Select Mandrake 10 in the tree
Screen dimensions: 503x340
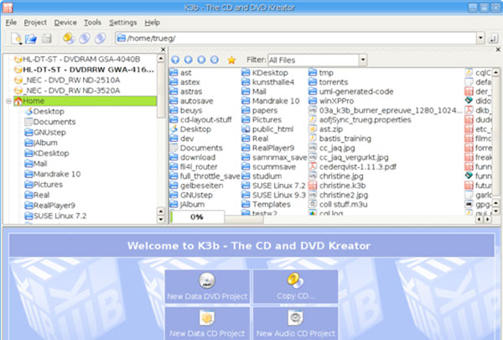pyautogui.click(x=53, y=174)
